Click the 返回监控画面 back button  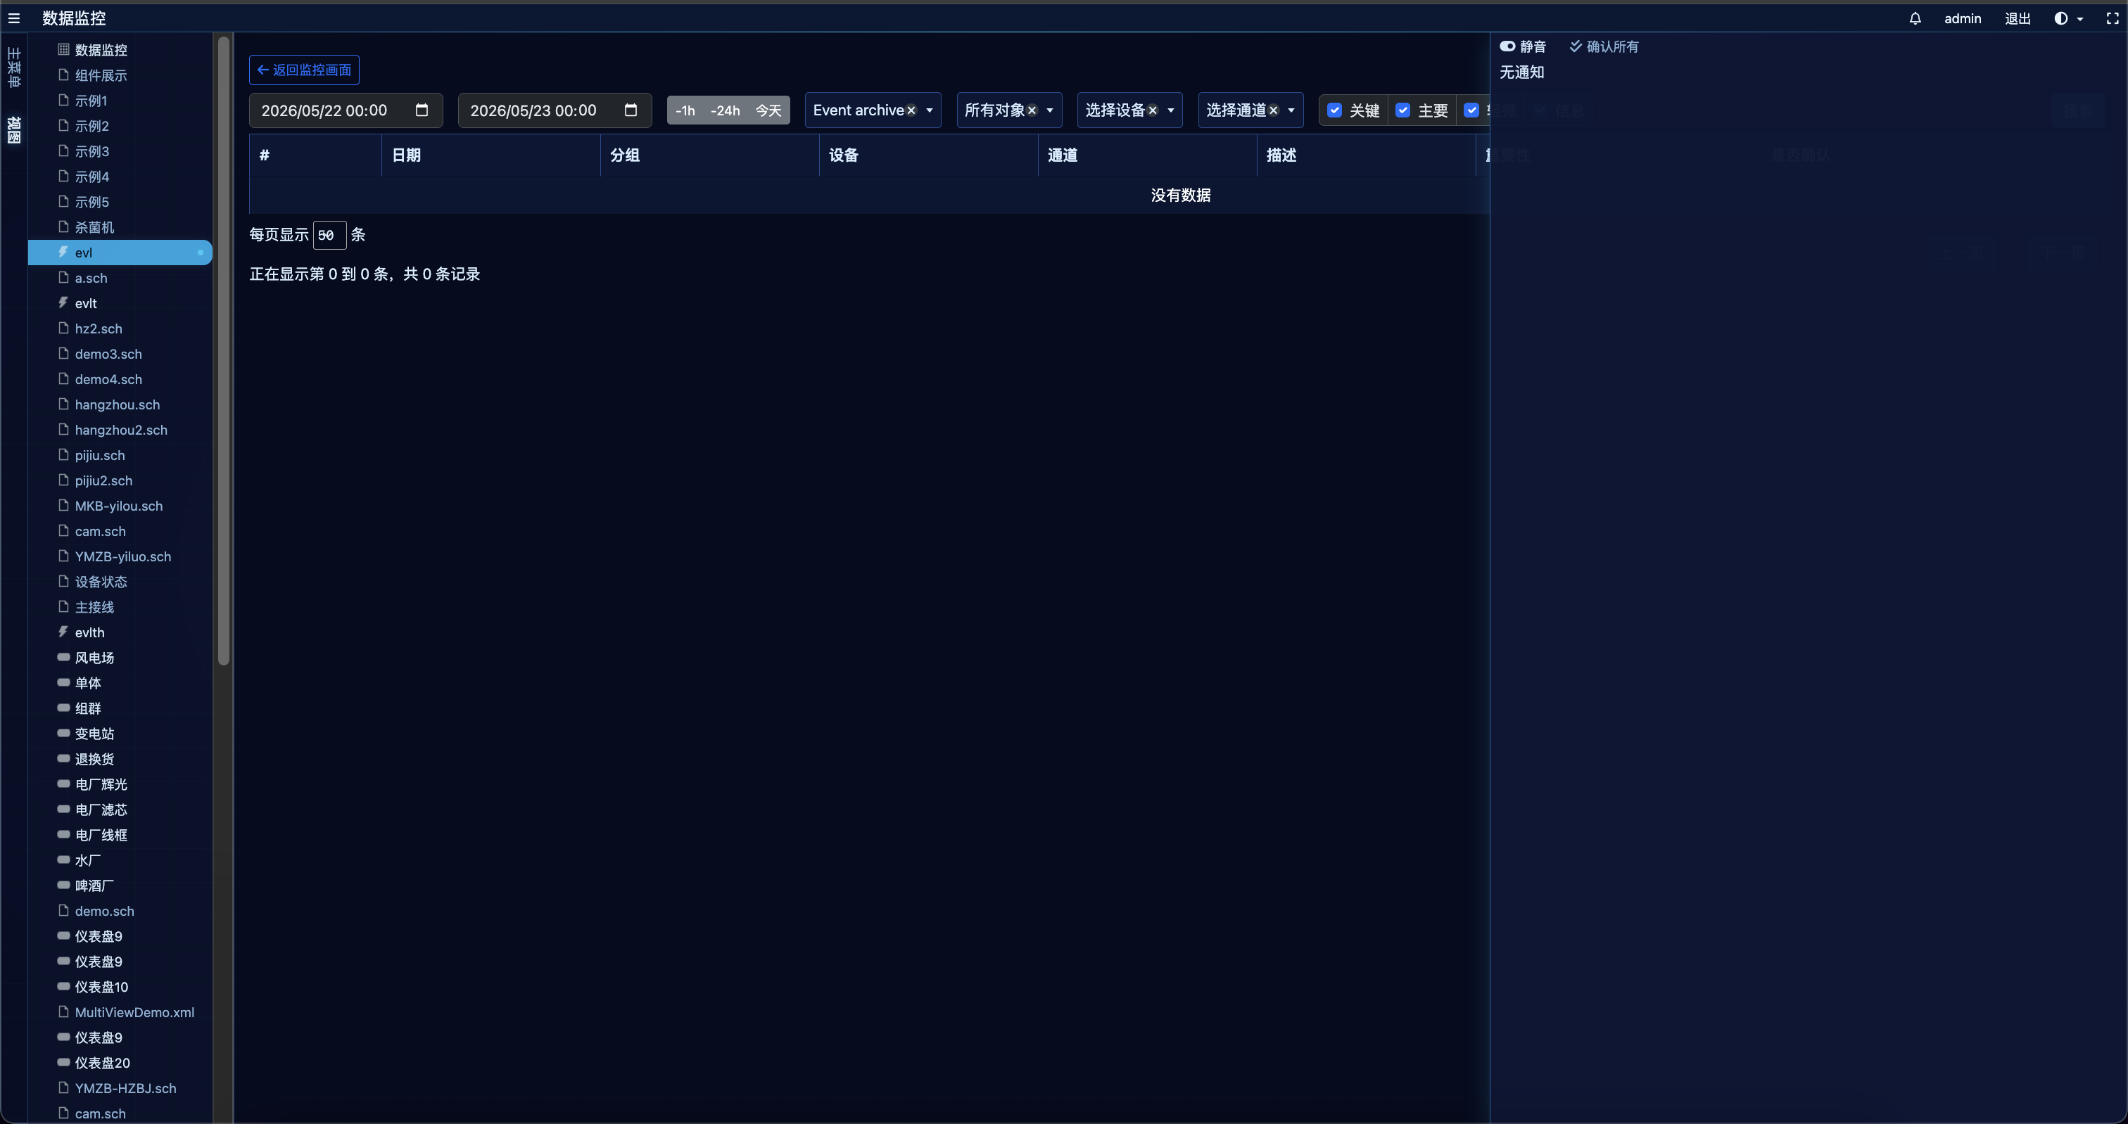[304, 70]
